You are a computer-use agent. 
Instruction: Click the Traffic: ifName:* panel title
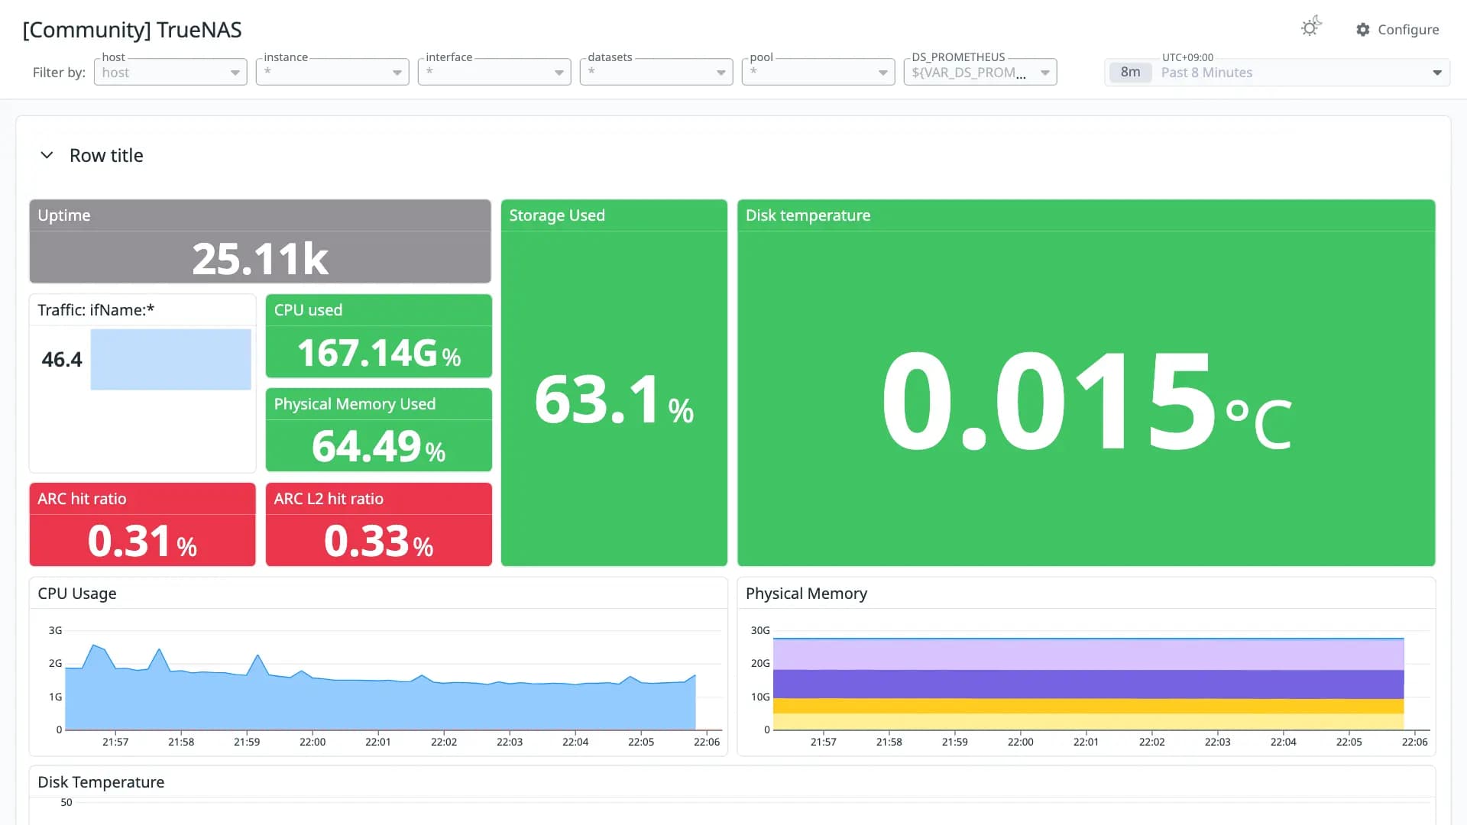click(96, 310)
